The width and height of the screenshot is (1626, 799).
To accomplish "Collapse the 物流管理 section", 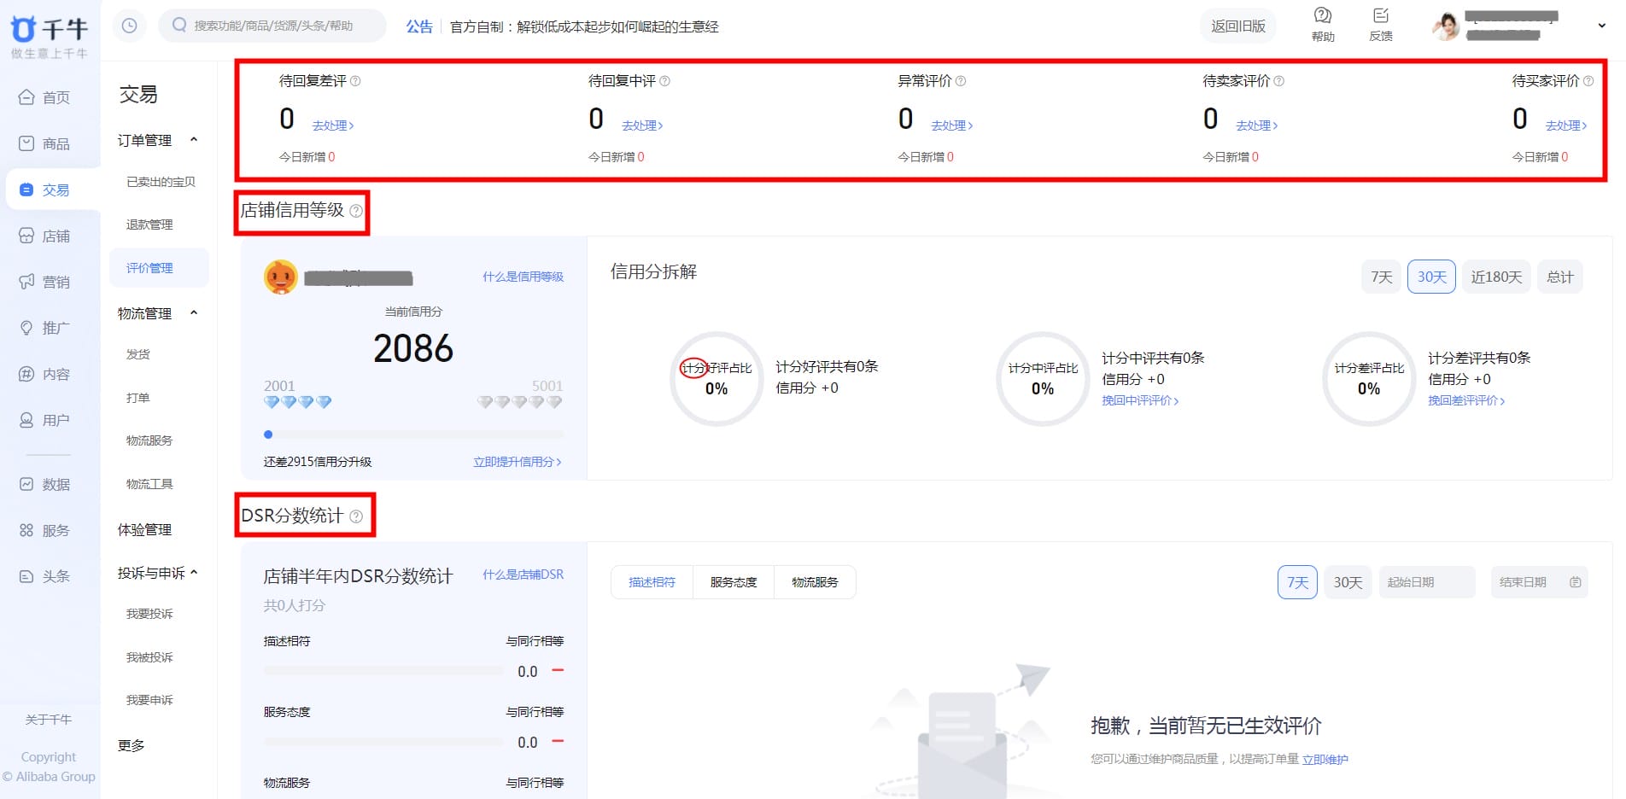I will pyautogui.click(x=194, y=312).
